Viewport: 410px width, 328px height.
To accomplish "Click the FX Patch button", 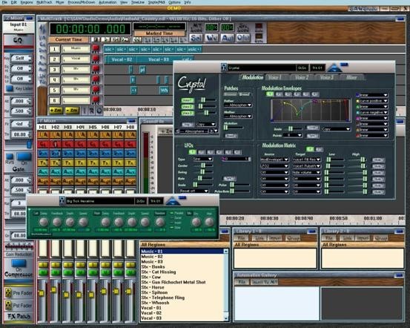I will [x=19, y=316].
